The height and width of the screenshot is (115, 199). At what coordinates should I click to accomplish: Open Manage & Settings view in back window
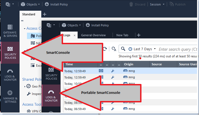(10, 97)
